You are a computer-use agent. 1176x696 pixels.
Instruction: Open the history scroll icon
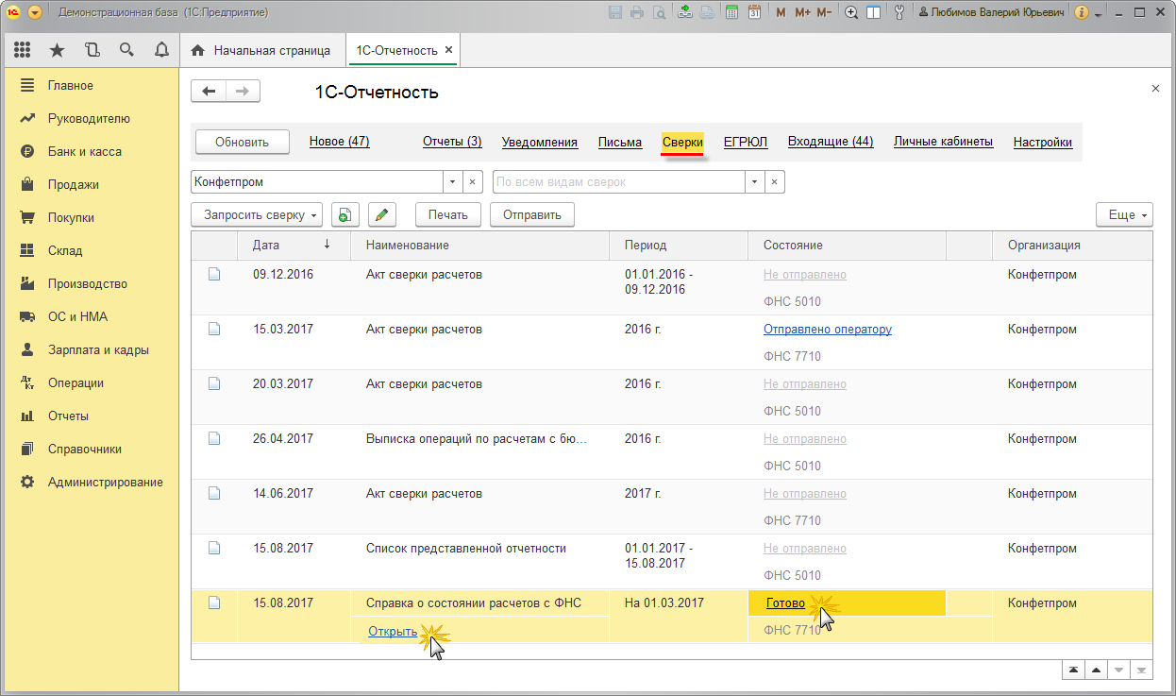pyautogui.click(x=92, y=50)
